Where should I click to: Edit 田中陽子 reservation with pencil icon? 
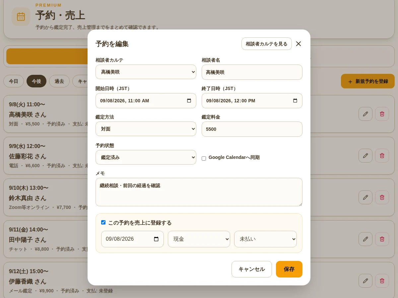pos(365,239)
